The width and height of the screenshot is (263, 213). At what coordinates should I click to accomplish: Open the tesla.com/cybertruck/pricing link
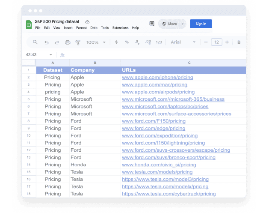[x=169, y=194]
